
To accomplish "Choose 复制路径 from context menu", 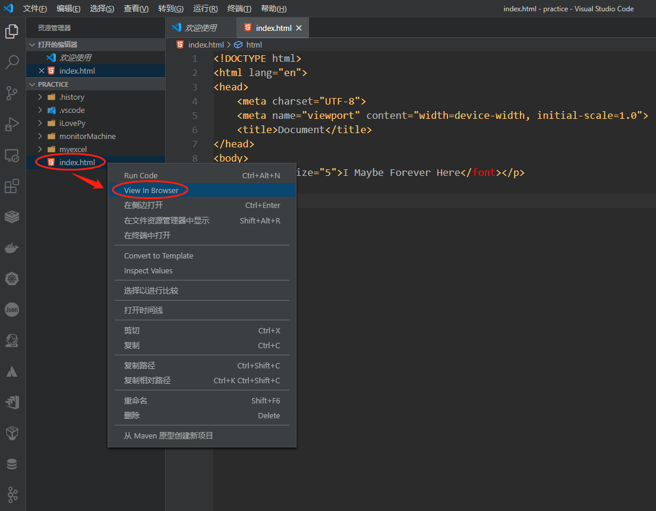I will point(201,365).
